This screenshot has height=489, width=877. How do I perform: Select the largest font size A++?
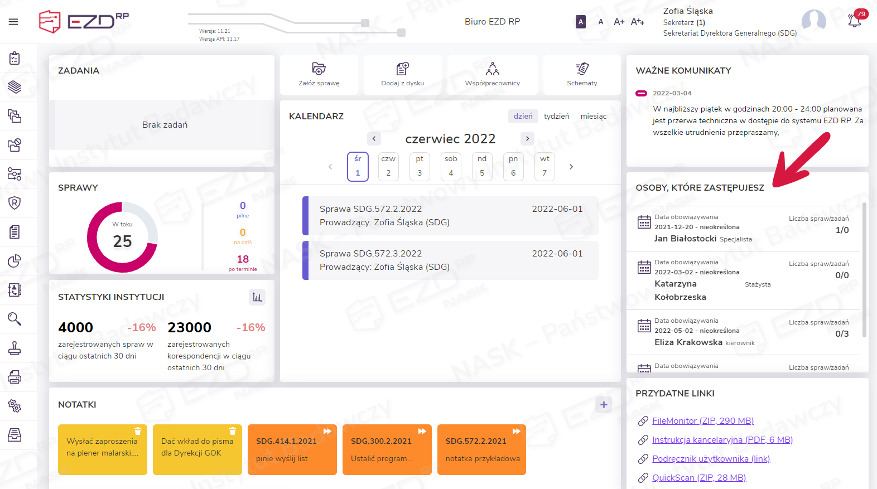click(637, 22)
